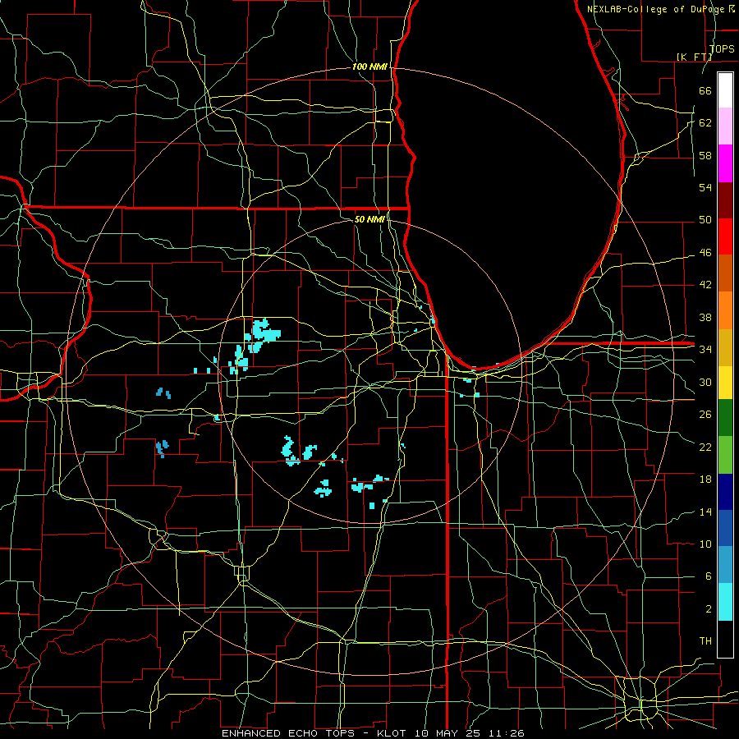
Task: Click the navy blue legend swatch
Action: (x=725, y=492)
